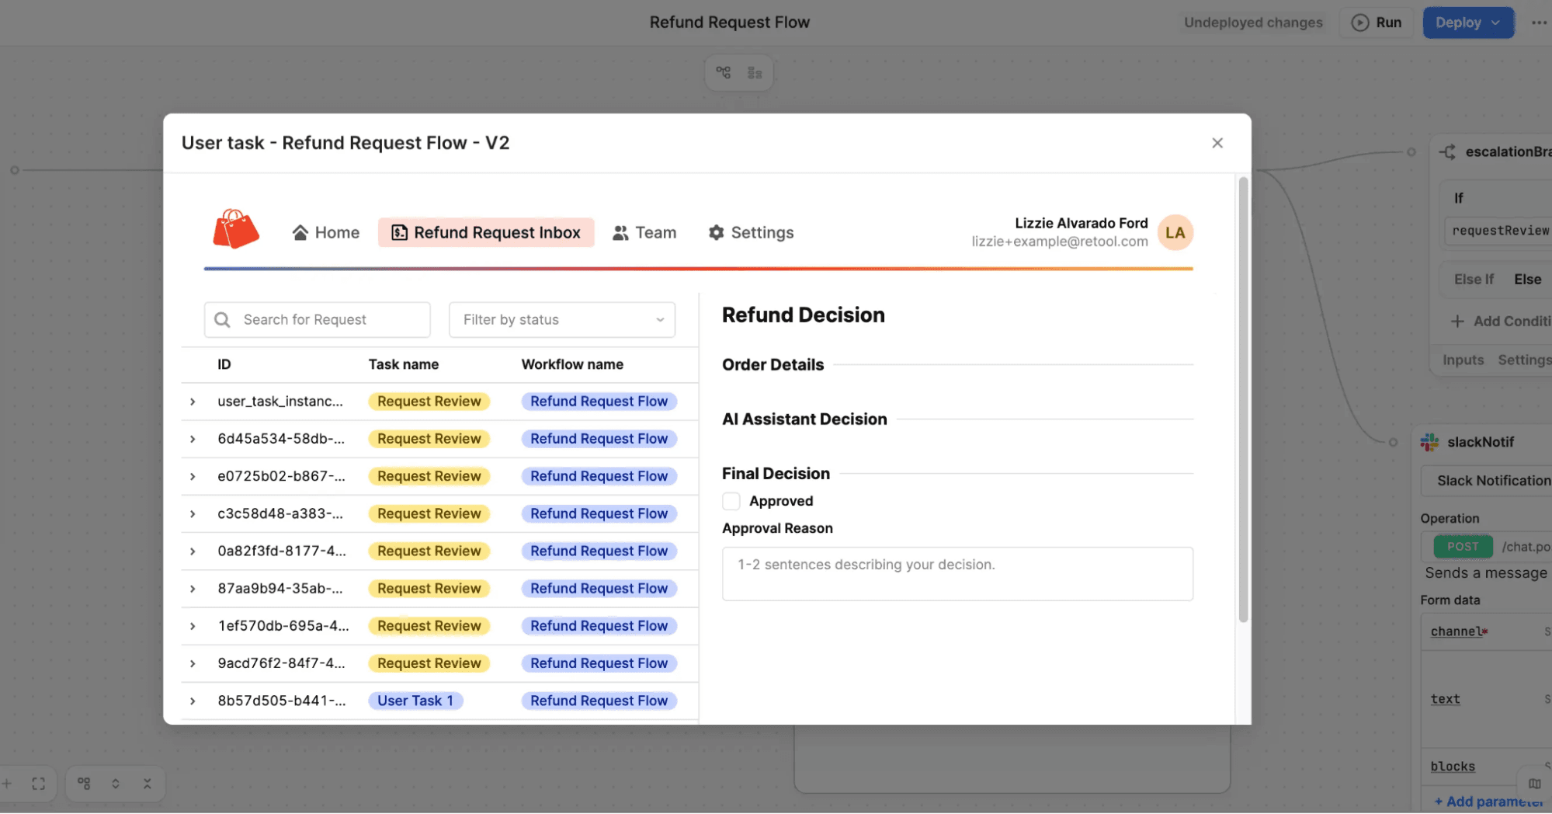Expand the 6d45a534-58db row
Viewport: 1552px width, 814px height.
tap(193, 439)
